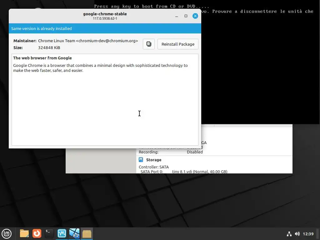Click the SATA Port 0: label in VirtualBox
Image resolution: width=320 pixels, height=240 pixels.
tap(152, 172)
